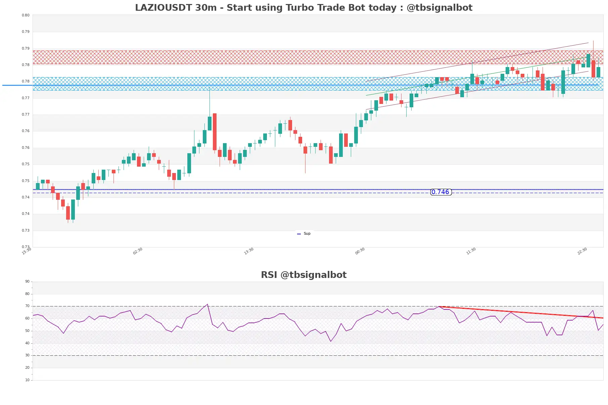Click the Sup legend entry
The image size is (608, 405).
click(304, 234)
